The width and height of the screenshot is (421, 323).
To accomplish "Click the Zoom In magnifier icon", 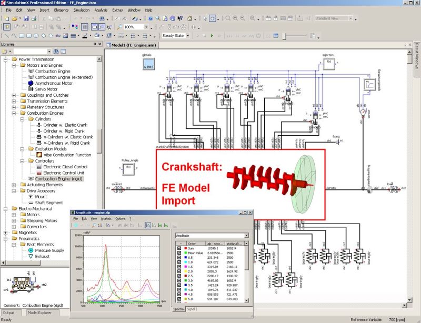I will coord(235,18).
